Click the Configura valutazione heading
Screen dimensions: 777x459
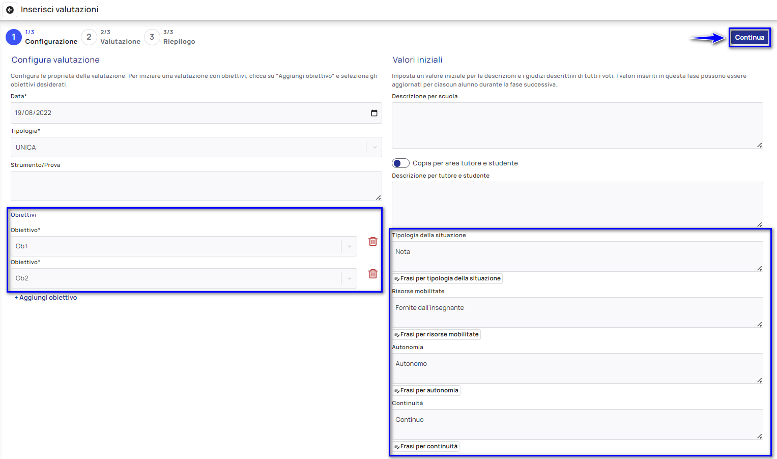pyautogui.click(x=55, y=60)
